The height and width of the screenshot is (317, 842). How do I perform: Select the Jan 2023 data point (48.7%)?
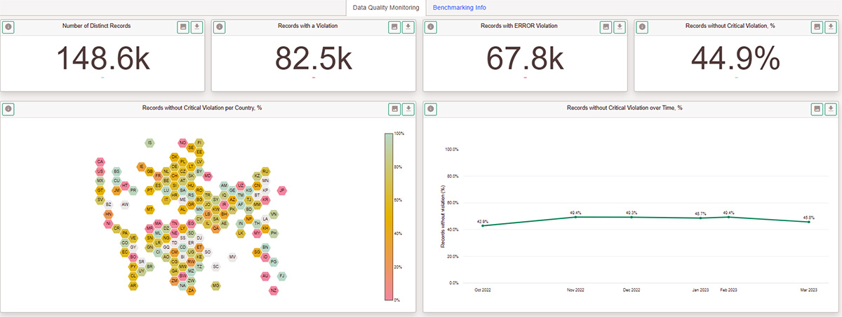[x=700, y=218]
